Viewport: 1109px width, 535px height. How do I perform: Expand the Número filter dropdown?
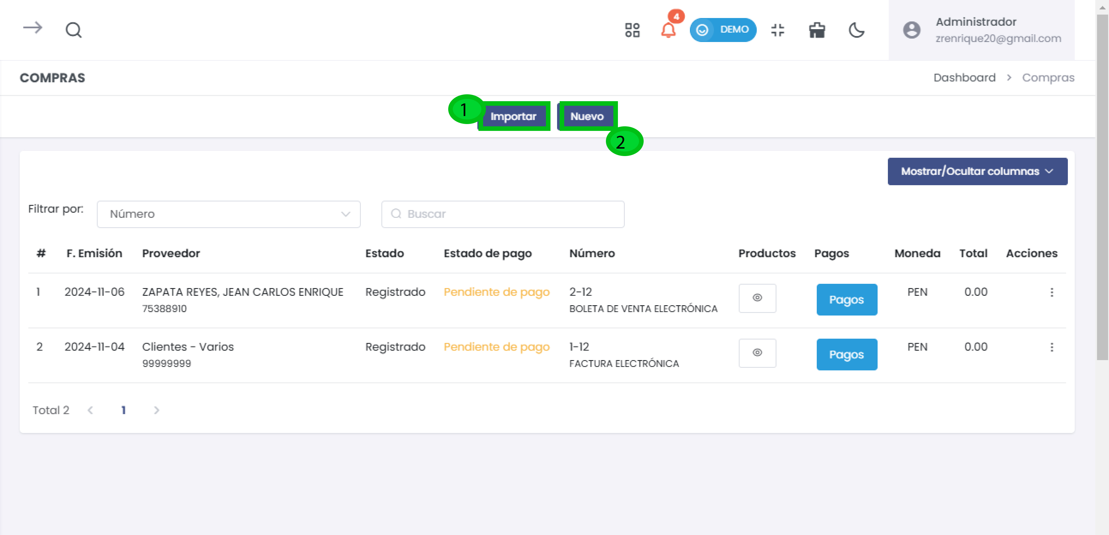[x=228, y=214]
